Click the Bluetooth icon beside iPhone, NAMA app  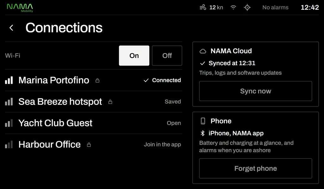tap(202, 133)
